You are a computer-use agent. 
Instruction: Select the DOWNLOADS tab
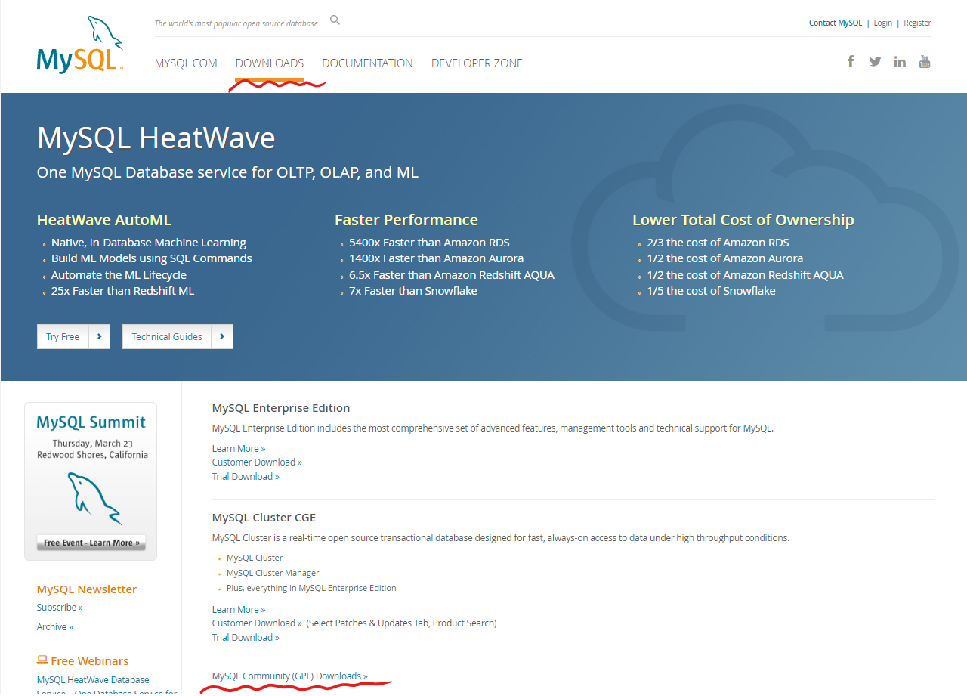click(x=270, y=63)
